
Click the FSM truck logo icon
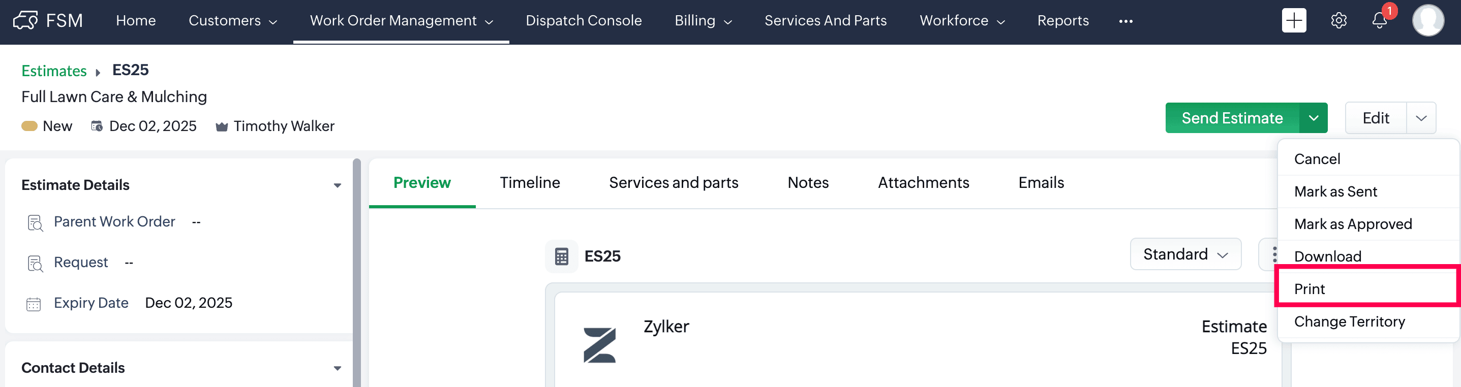pyautogui.click(x=25, y=20)
